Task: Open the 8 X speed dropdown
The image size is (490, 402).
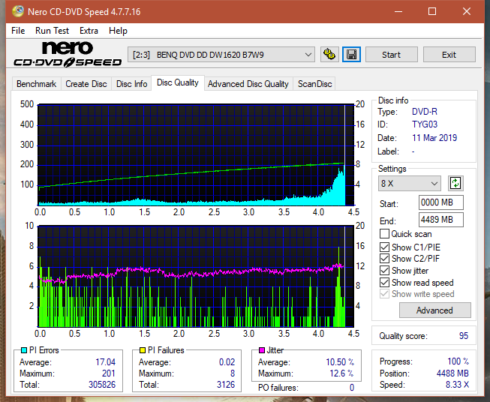Action: (410, 183)
